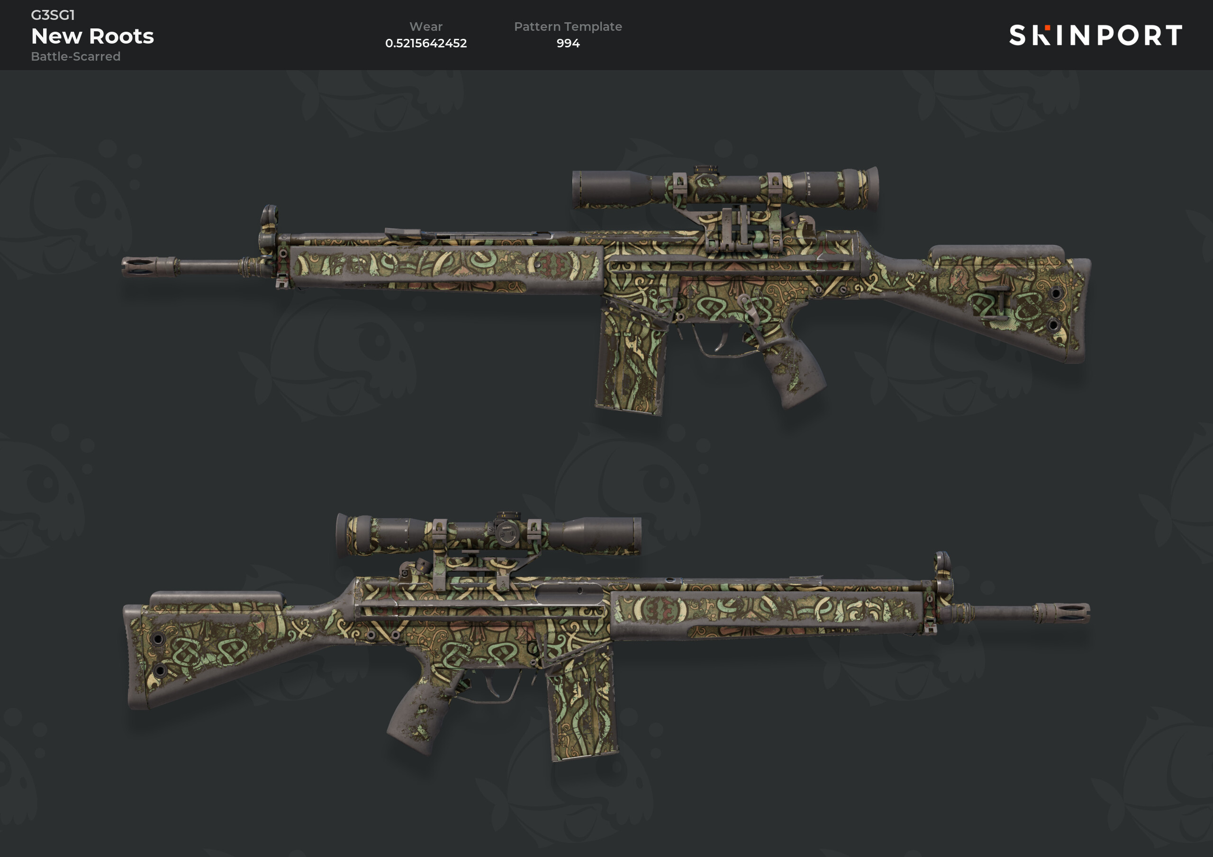This screenshot has height=857, width=1213.
Task: Click the Pattern Template label
Action: 568,27
